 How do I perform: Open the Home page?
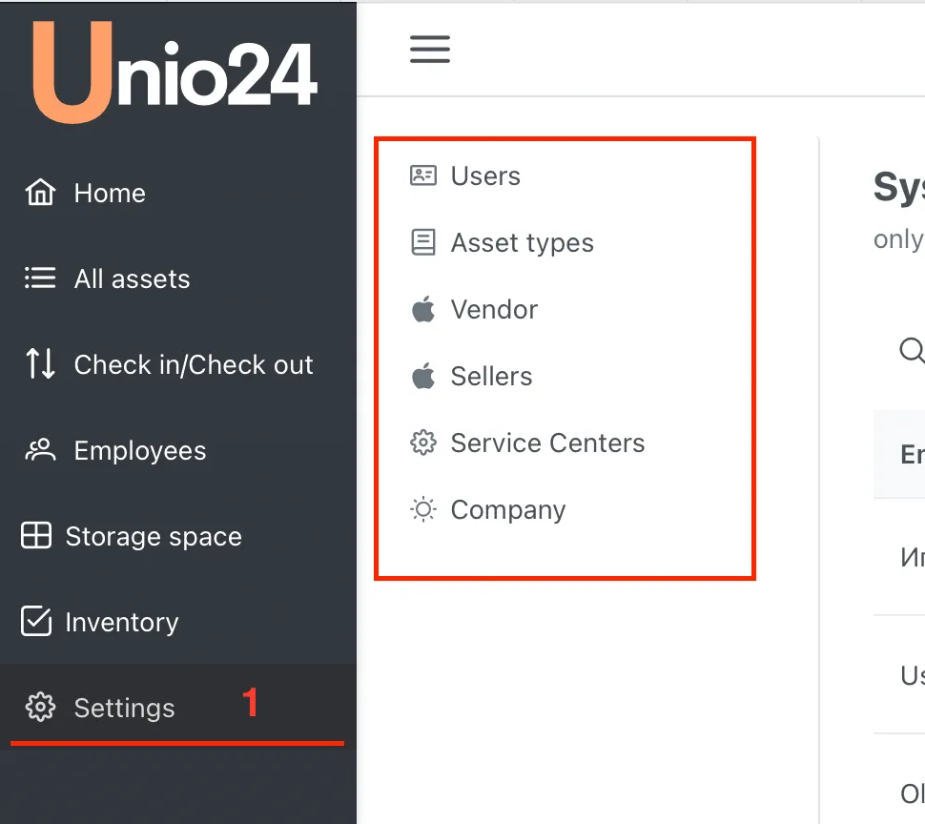coord(110,193)
